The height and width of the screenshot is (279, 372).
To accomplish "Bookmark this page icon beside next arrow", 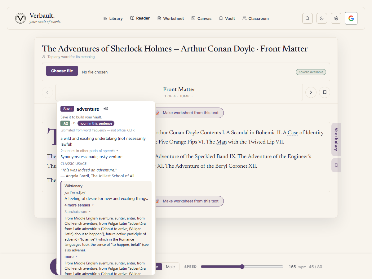I will click(325, 92).
